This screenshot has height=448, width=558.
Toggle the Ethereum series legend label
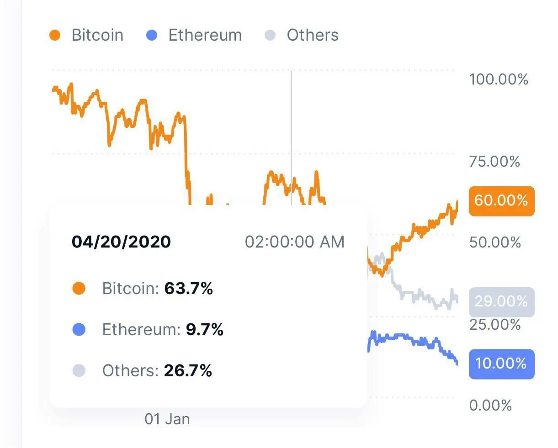point(205,35)
